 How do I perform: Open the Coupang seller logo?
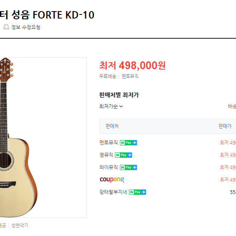(112, 180)
